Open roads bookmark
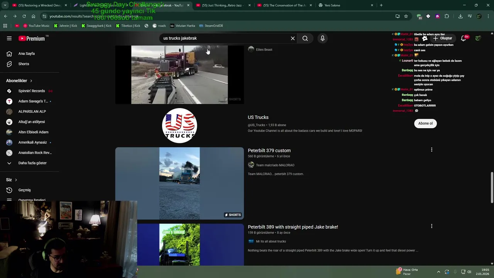494x278 pixels. point(159,26)
